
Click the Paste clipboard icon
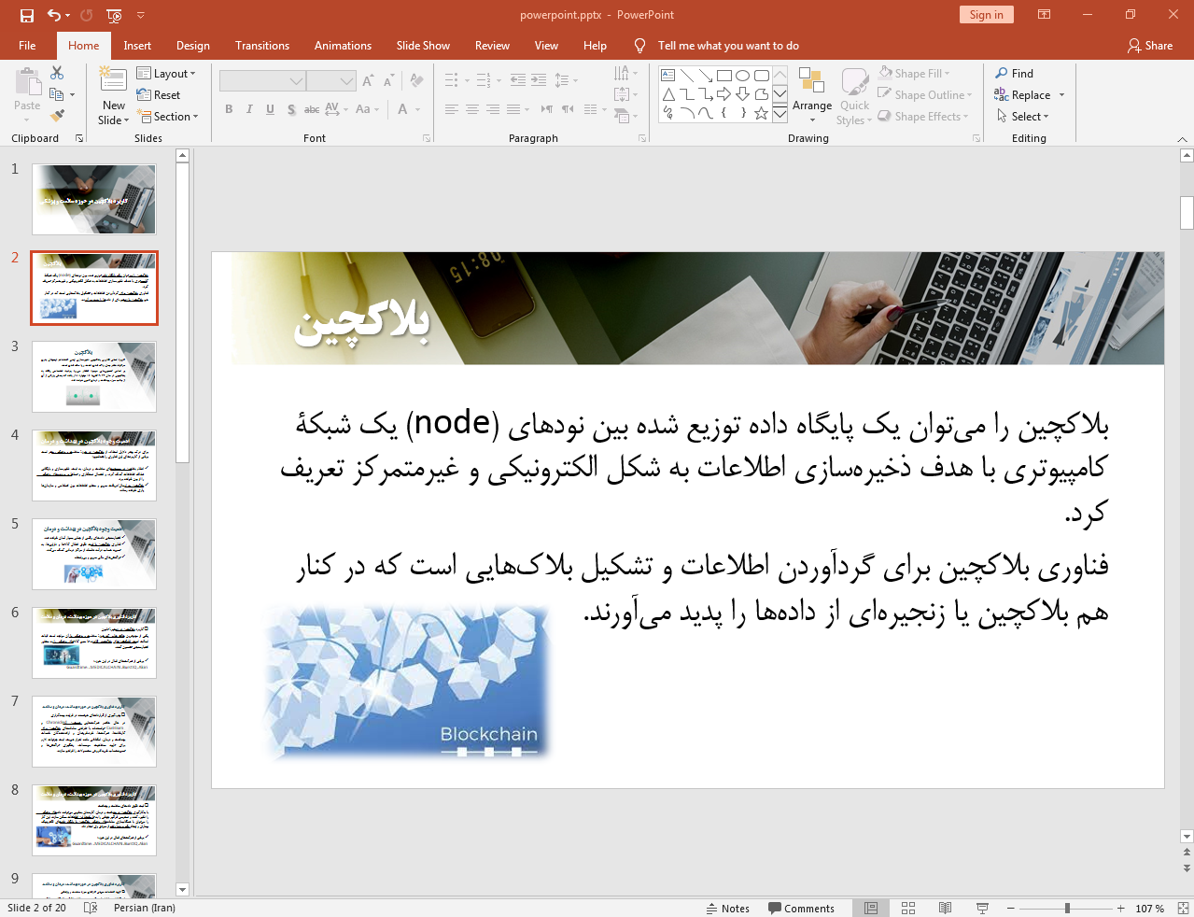pyautogui.click(x=27, y=81)
